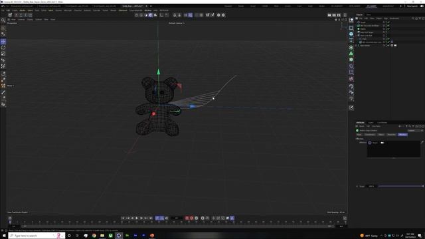Click the current frame input field

click(177, 218)
